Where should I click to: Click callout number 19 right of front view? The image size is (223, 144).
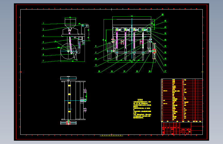(165, 58)
